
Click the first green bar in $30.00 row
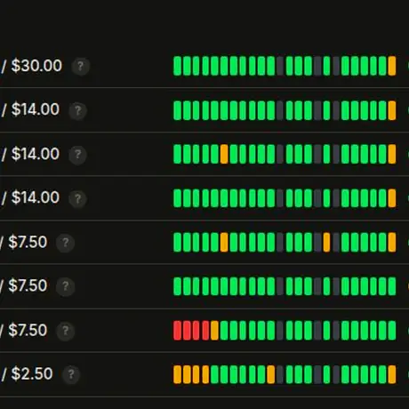click(177, 66)
